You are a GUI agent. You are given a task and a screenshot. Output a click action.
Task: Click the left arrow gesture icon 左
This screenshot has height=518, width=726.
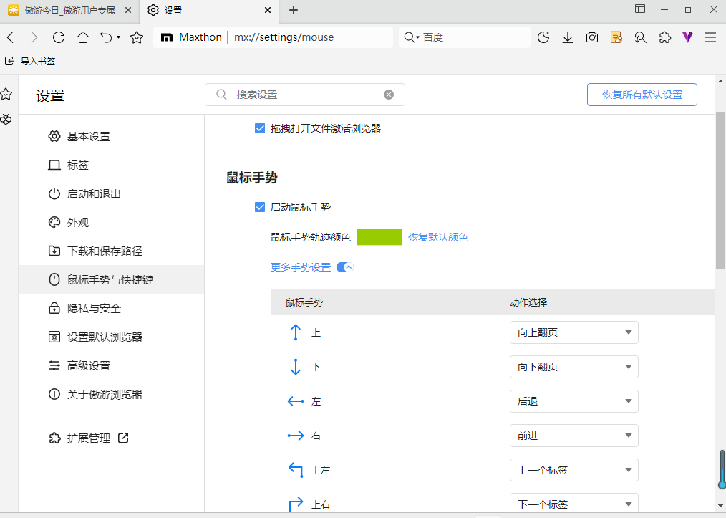[296, 401]
